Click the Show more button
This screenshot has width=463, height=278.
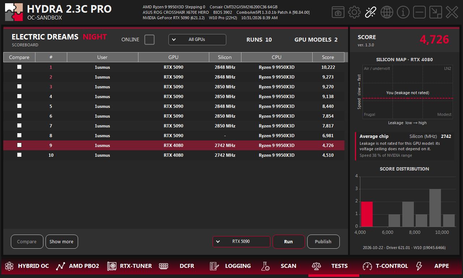click(61, 242)
